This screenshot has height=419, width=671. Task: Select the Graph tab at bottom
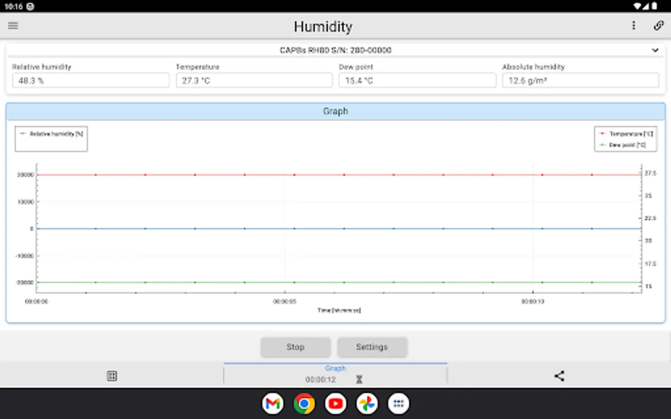point(335,368)
